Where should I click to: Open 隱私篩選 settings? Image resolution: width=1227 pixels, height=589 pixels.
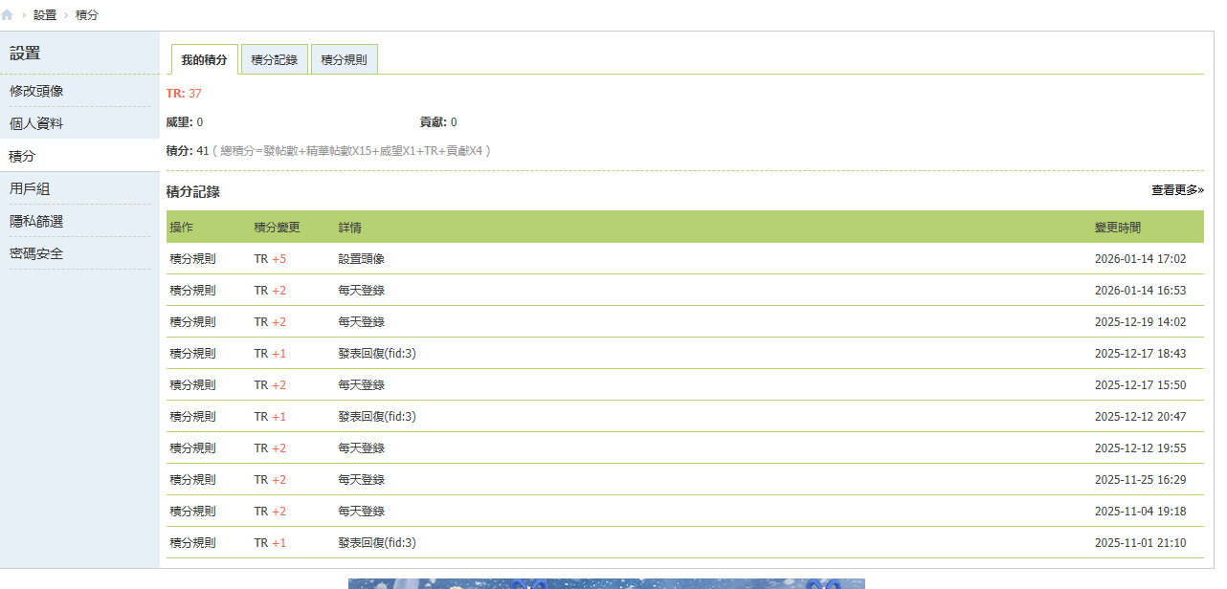(37, 221)
